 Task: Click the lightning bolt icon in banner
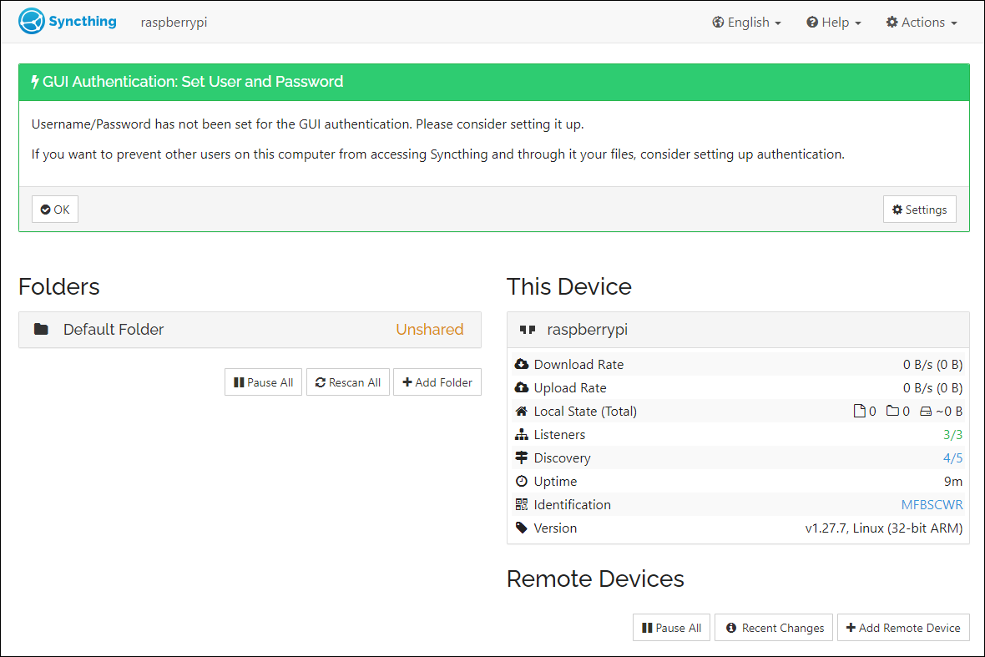(35, 82)
